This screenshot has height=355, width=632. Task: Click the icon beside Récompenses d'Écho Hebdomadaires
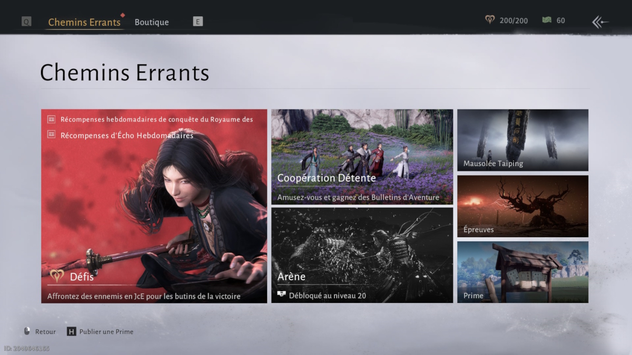[52, 135]
